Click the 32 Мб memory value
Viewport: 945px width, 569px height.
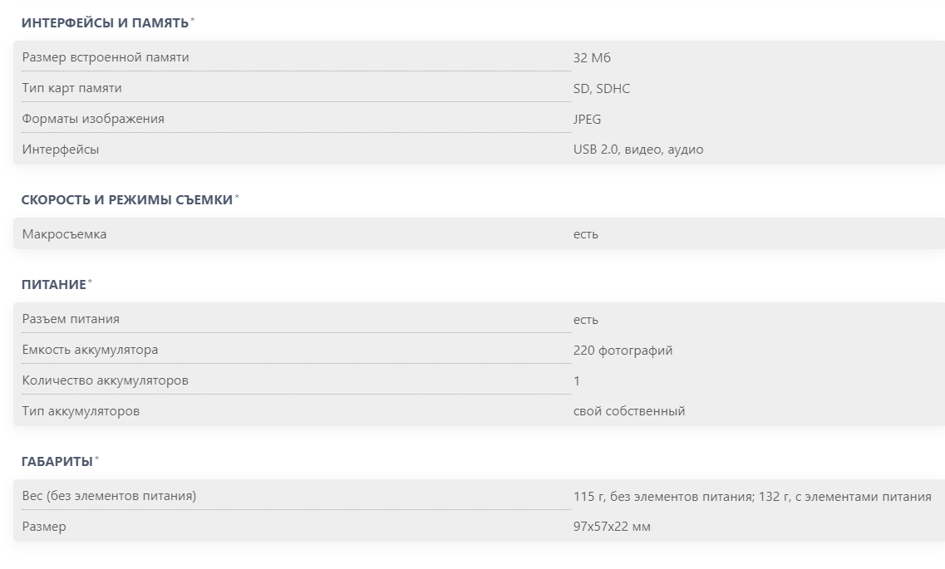[592, 58]
